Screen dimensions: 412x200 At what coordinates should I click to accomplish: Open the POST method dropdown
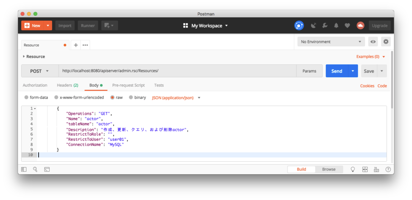point(40,71)
